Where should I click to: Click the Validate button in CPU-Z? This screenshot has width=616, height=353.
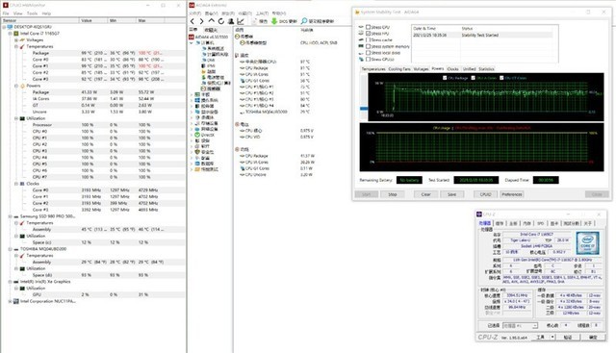click(568, 338)
